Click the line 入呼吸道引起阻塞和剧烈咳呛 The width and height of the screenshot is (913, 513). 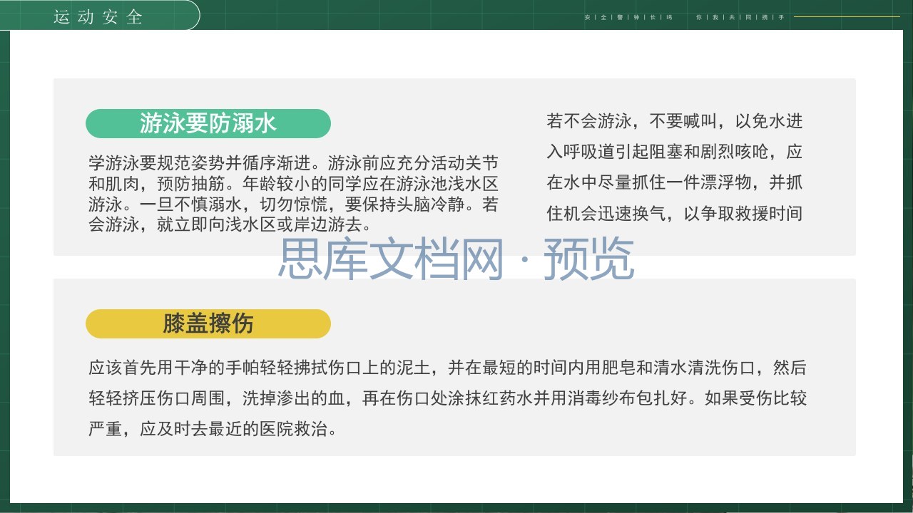tap(675, 152)
